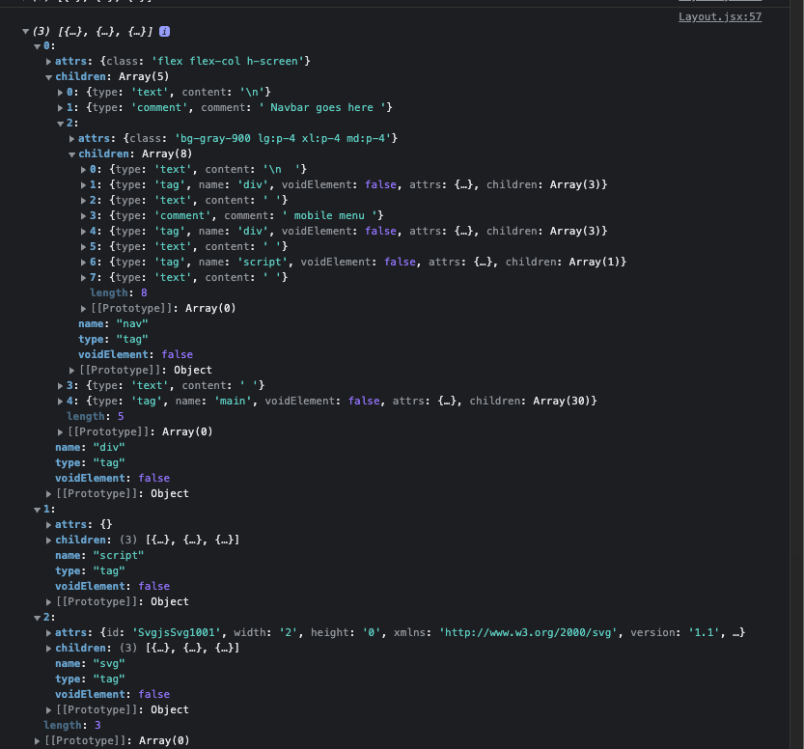This screenshot has width=804, height=749.
Task: Expand the [[Prototype]]: Array(0) under length: 8
Action: [83, 309]
